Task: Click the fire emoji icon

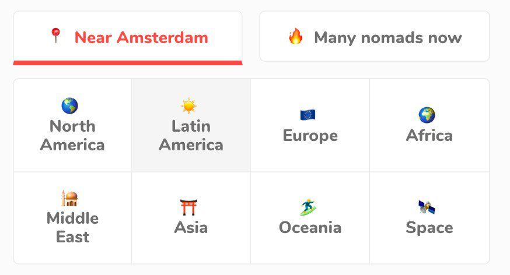Action: (296, 37)
